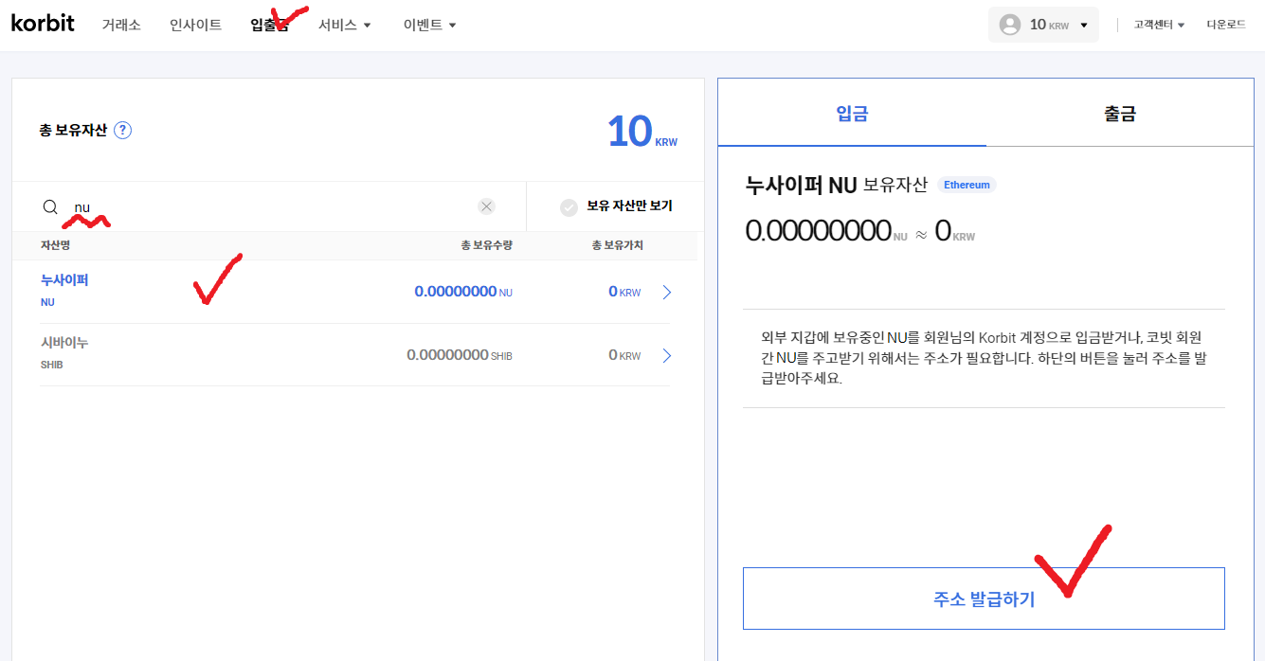Select the 시바이누 asset row
Screen dimensions: 1265x661
pos(354,355)
